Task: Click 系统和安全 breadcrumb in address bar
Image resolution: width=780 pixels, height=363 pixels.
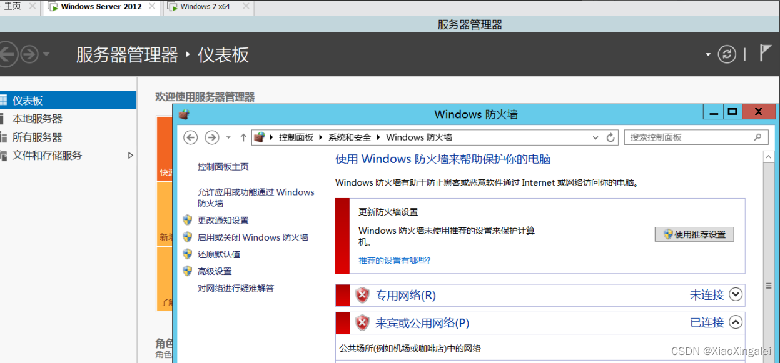Action: (x=350, y=137)
